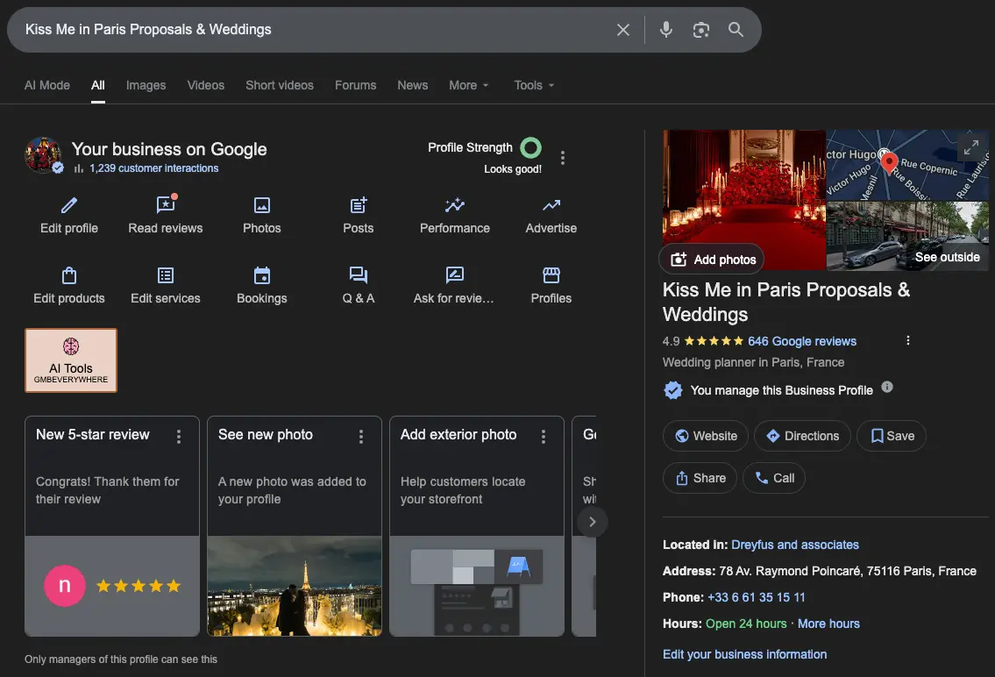
Task: Search by image using the Google Lens icon
Action: tap(700, 29)
